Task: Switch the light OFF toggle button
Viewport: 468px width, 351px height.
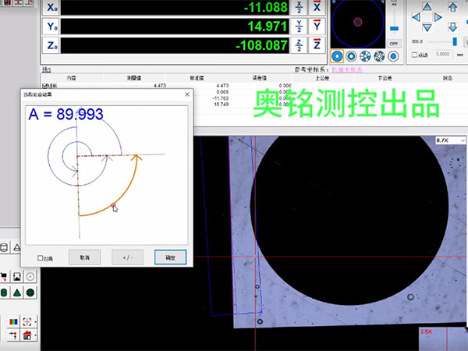Action: pos(394,44)
